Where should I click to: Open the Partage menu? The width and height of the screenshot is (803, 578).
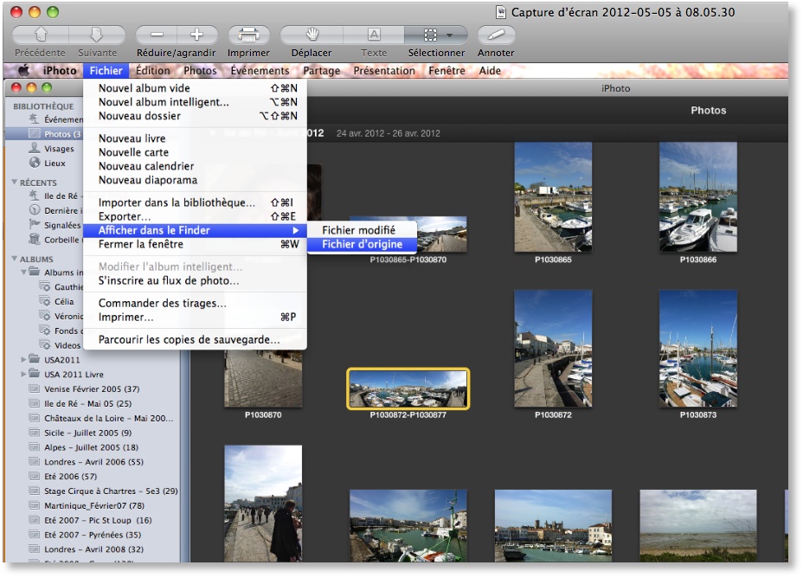coord(322,71)
